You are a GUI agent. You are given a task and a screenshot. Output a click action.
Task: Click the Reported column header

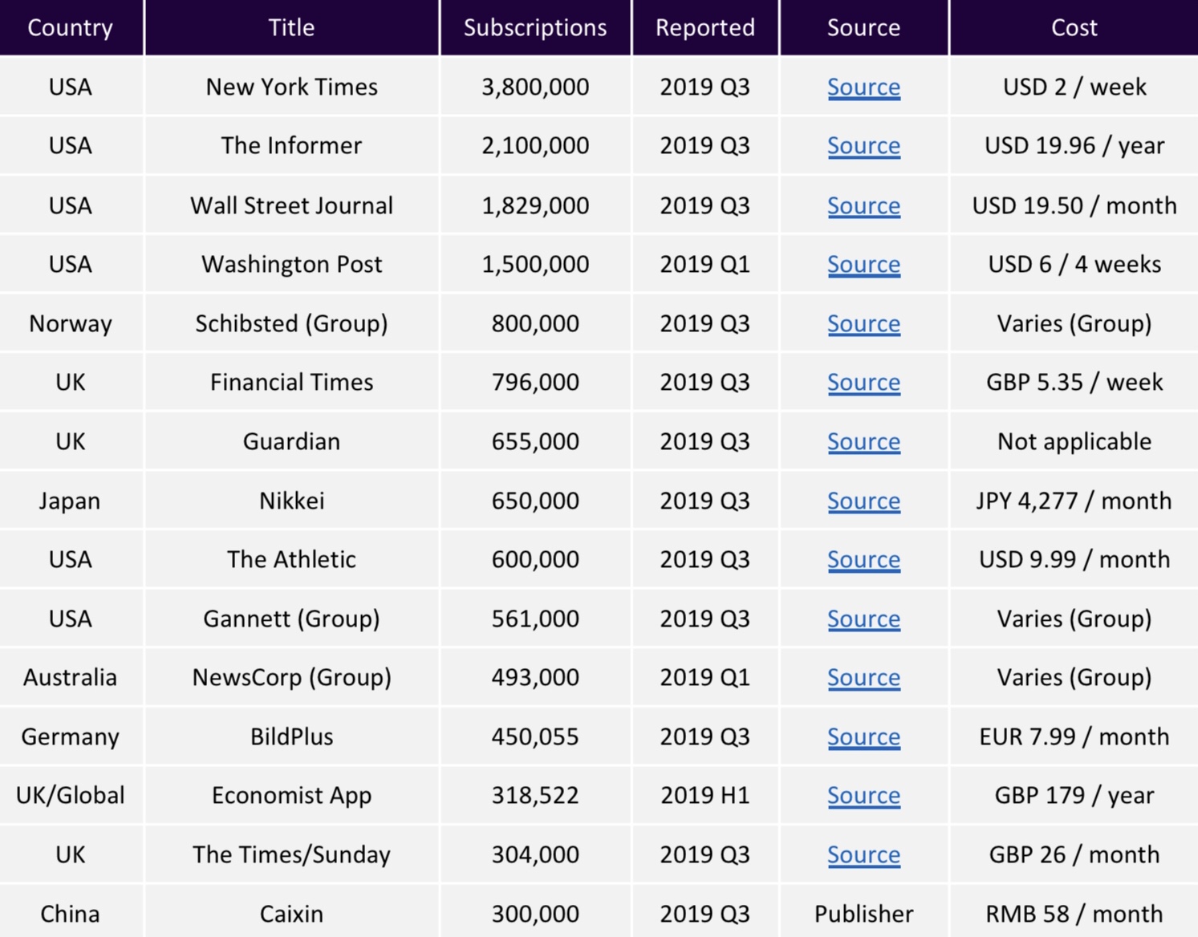click(x=705, y=27)
